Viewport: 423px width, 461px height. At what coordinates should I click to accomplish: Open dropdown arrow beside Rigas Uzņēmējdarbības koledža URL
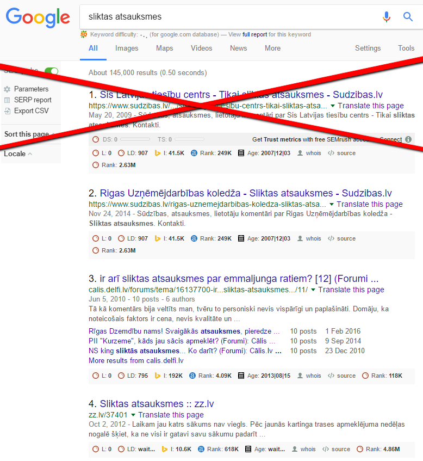(331, 204)
